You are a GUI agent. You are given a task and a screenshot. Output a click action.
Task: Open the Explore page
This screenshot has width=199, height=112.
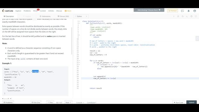pos(18,11)
